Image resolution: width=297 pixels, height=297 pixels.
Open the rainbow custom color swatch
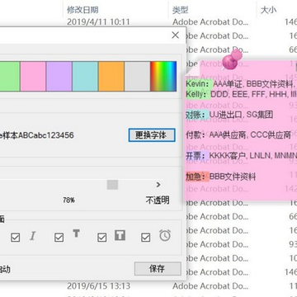163,76
